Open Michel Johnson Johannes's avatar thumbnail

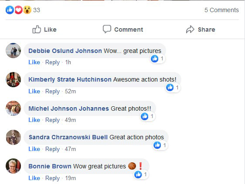13,108
